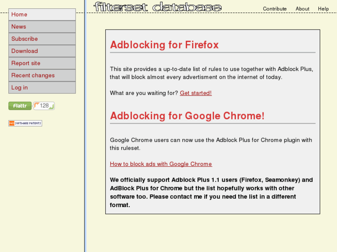Open How to block ads with Google Chrome
Viewport: 337px width, 252px height.
click(161, 164)
